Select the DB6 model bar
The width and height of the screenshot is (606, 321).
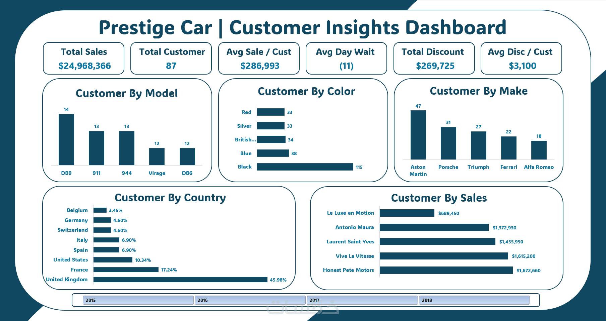187,157
